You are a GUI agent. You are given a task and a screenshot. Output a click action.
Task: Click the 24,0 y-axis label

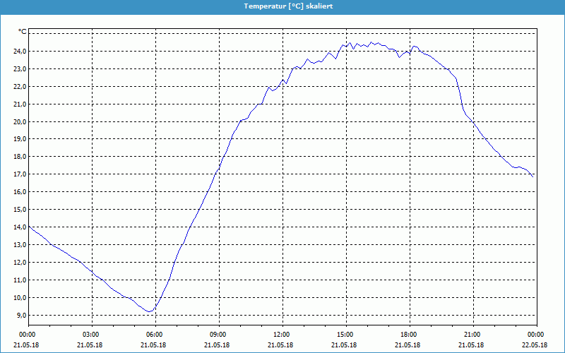(19, 52)
